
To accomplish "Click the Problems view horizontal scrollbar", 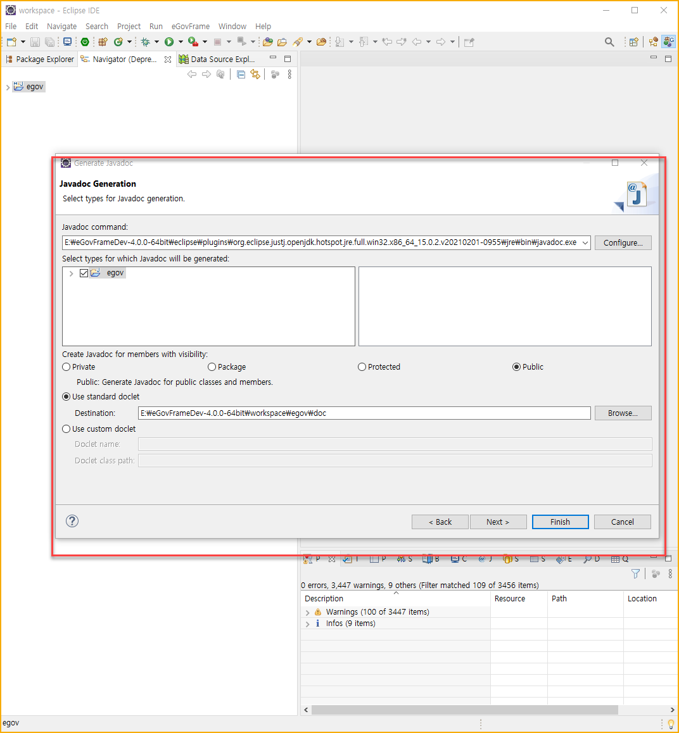I will (465, 710).
